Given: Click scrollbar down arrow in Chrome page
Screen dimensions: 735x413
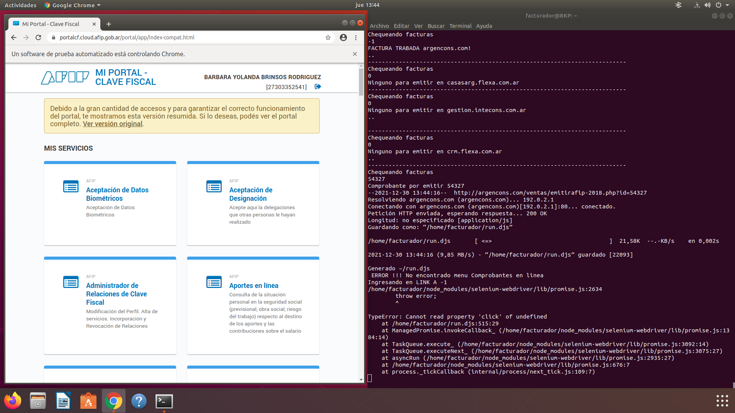Looking at the screenshot, I should [361, 380].
